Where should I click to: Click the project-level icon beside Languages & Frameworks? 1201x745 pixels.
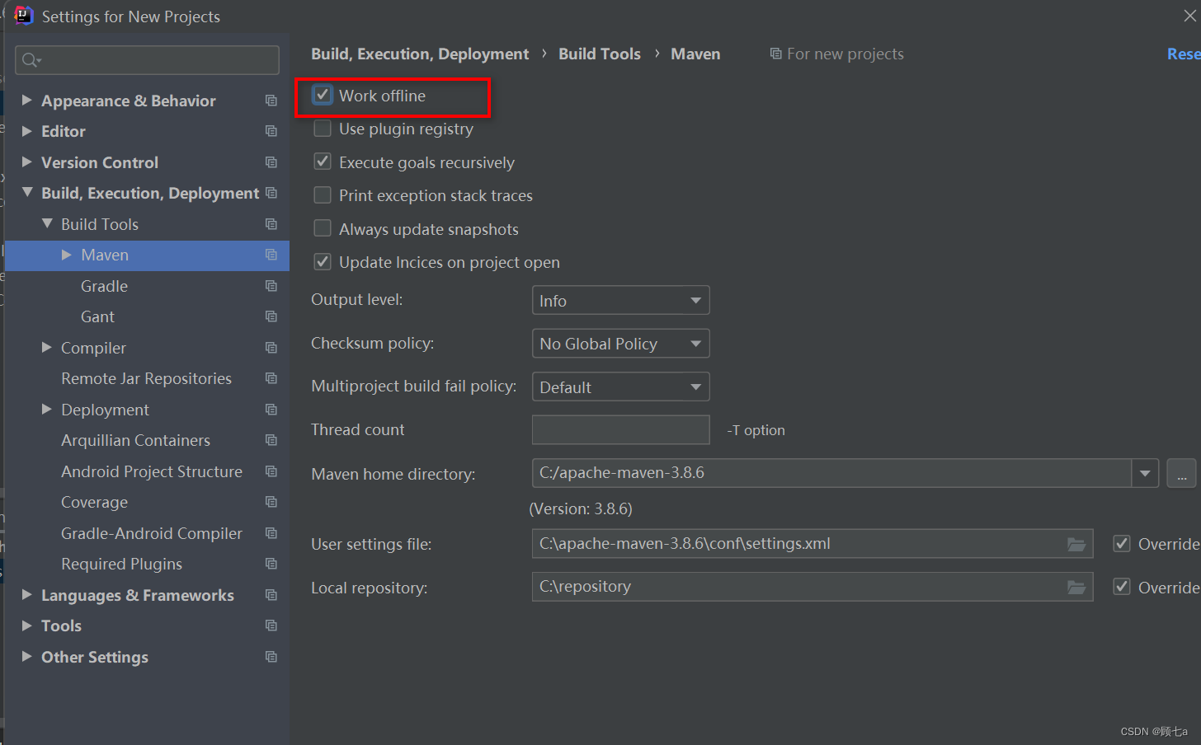pyautogui.click(x=271, y=595)
